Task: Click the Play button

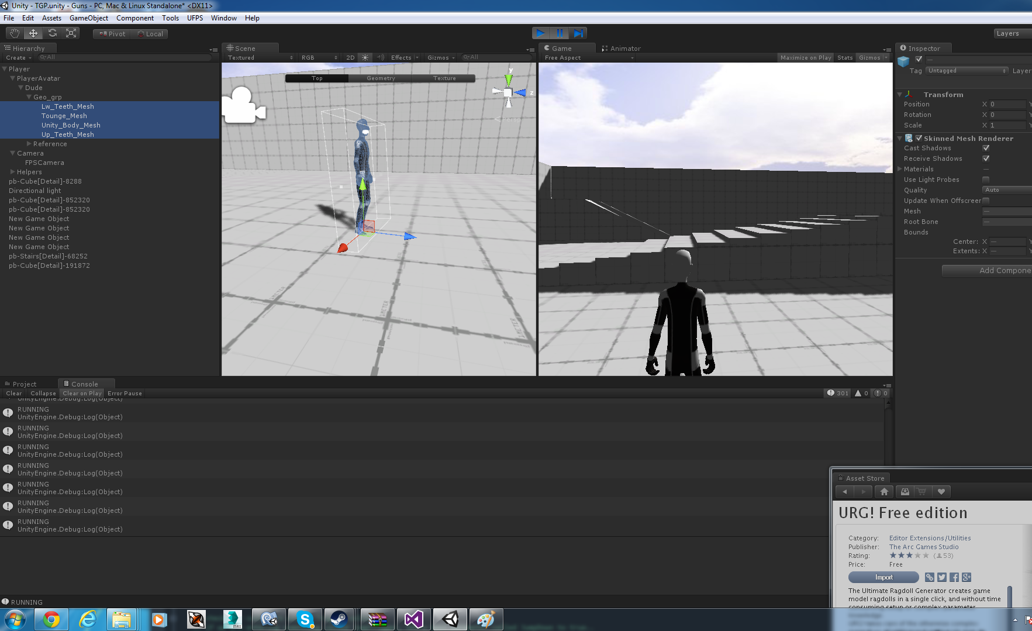Action: click(x=541, y=33)
